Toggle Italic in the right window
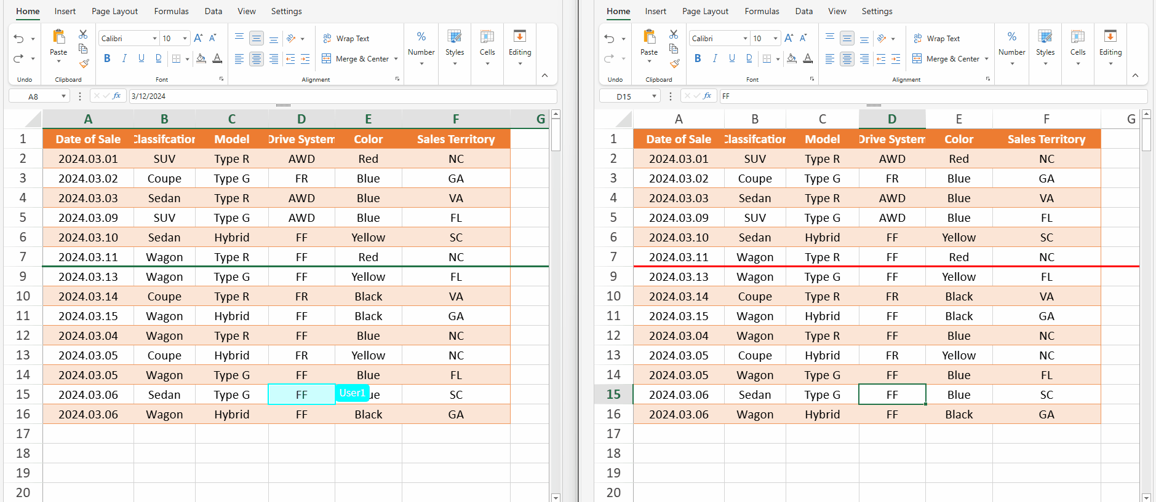The height and width of the screenshot is (502, 1156). pos(715,58)
